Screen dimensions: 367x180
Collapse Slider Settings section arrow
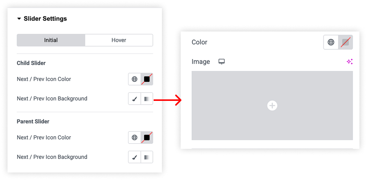[x=19, y=19]
